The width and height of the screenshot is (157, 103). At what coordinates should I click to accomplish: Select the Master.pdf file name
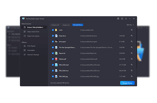(x=63, y=59)
